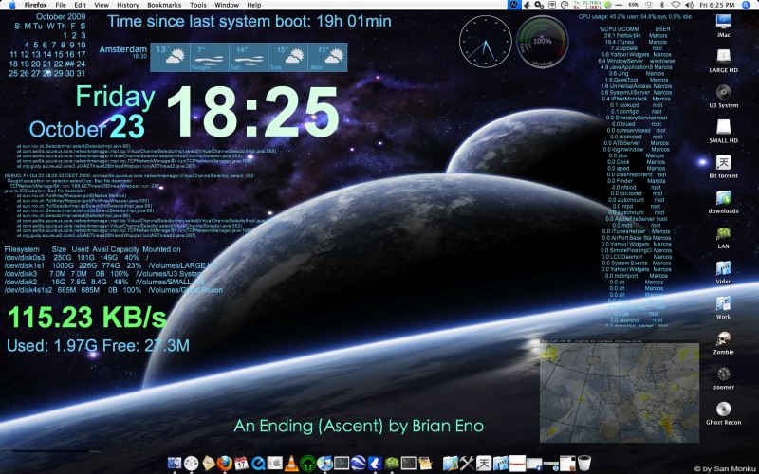This screenshot has width=759, height=474.
Task: Click the 'October 2009' calendar heading
Action: coord(61,17)
